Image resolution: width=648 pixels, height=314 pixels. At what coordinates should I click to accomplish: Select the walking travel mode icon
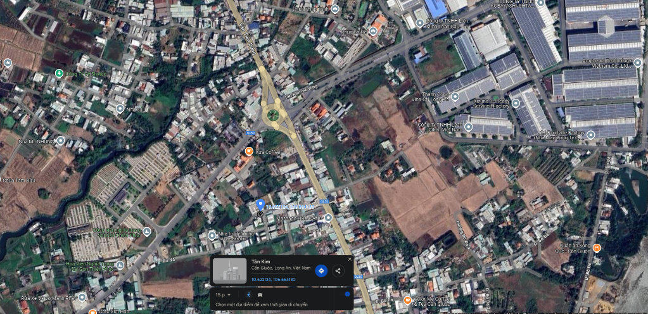coord(248,294)
